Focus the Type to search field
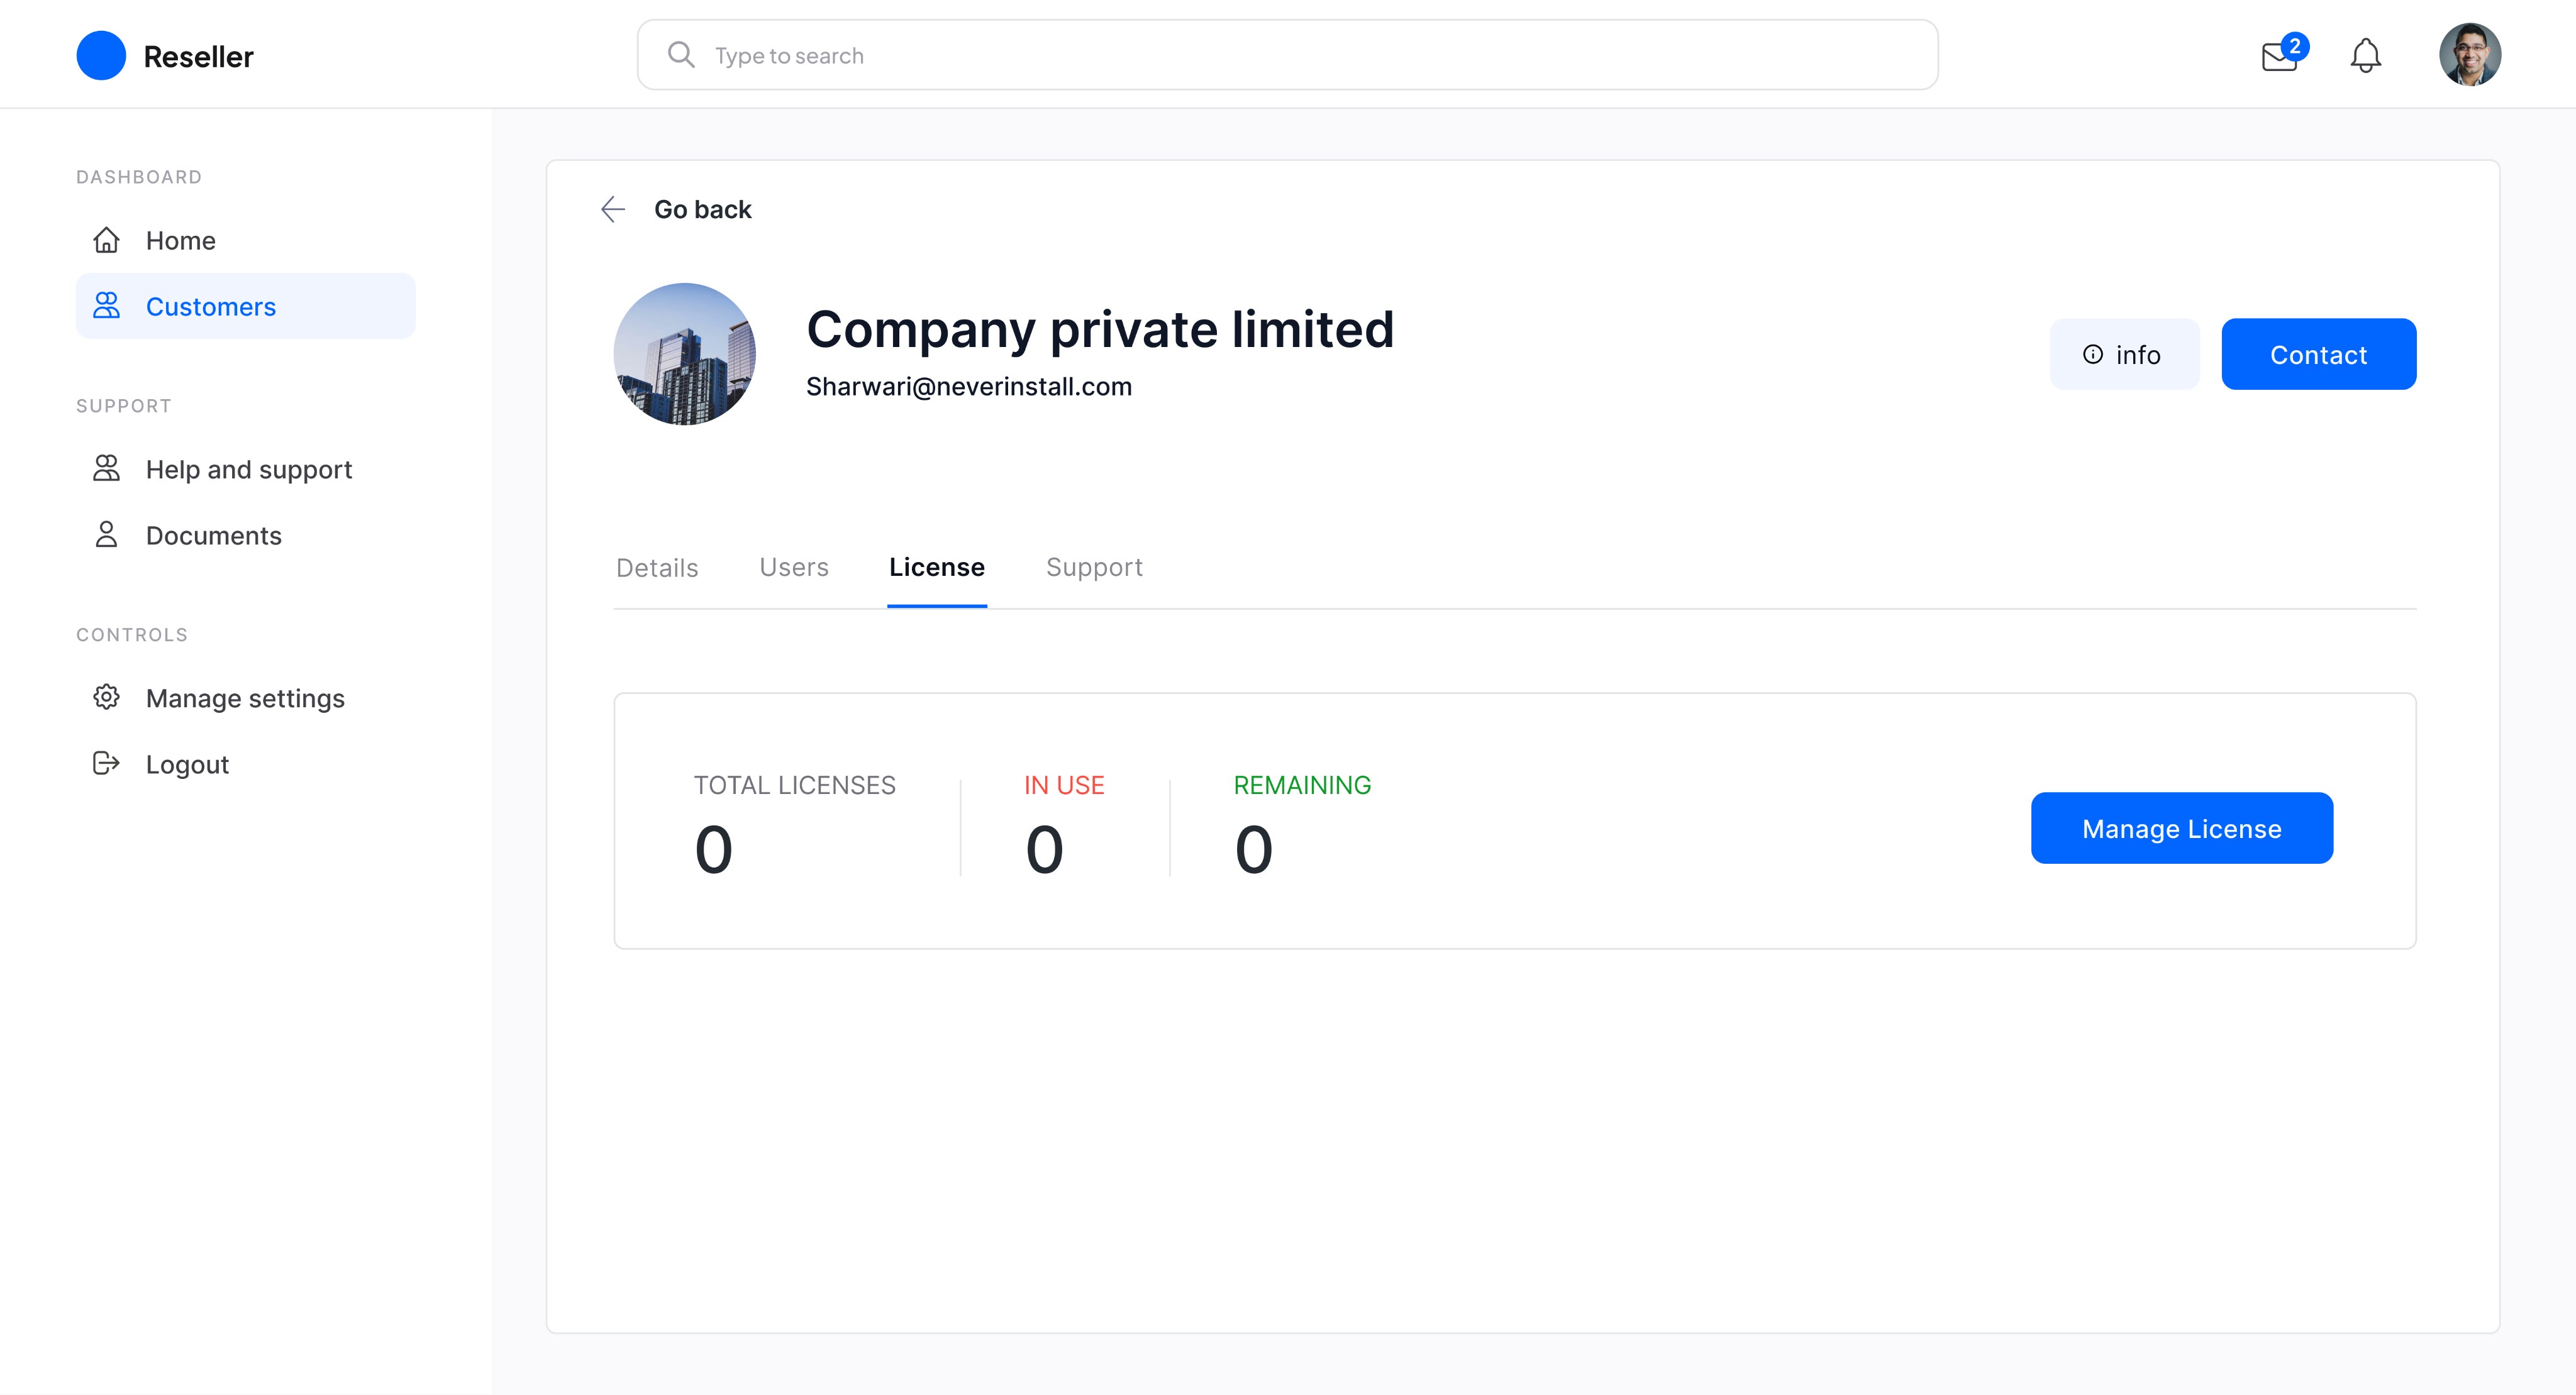2576x1395 pixels. (x=1287, y=55)
